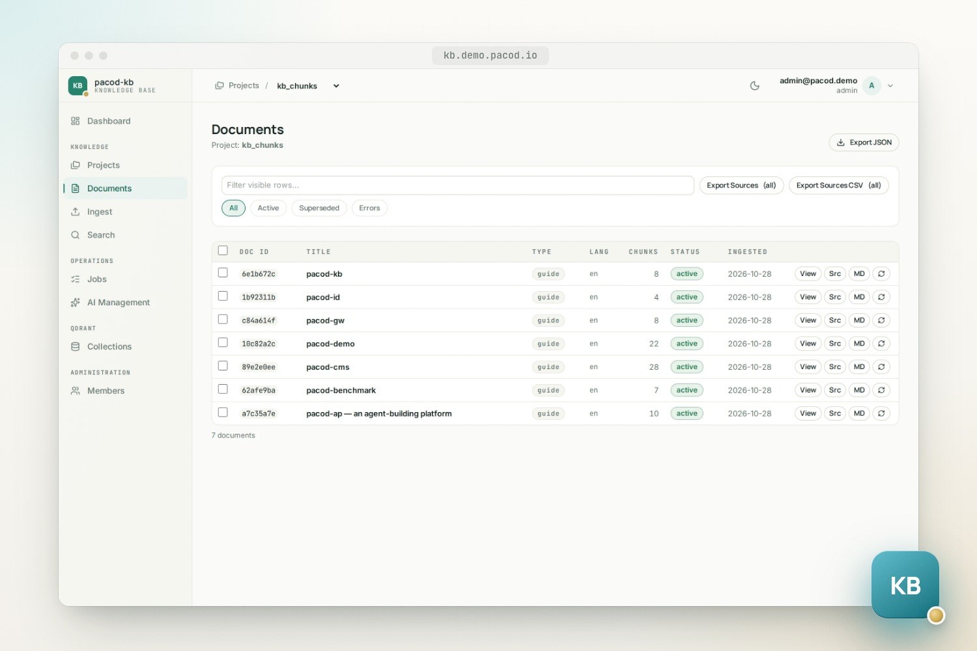Export Sources CSV for all documents
This screenshot has height=651, width=977.
click(838, 186)
